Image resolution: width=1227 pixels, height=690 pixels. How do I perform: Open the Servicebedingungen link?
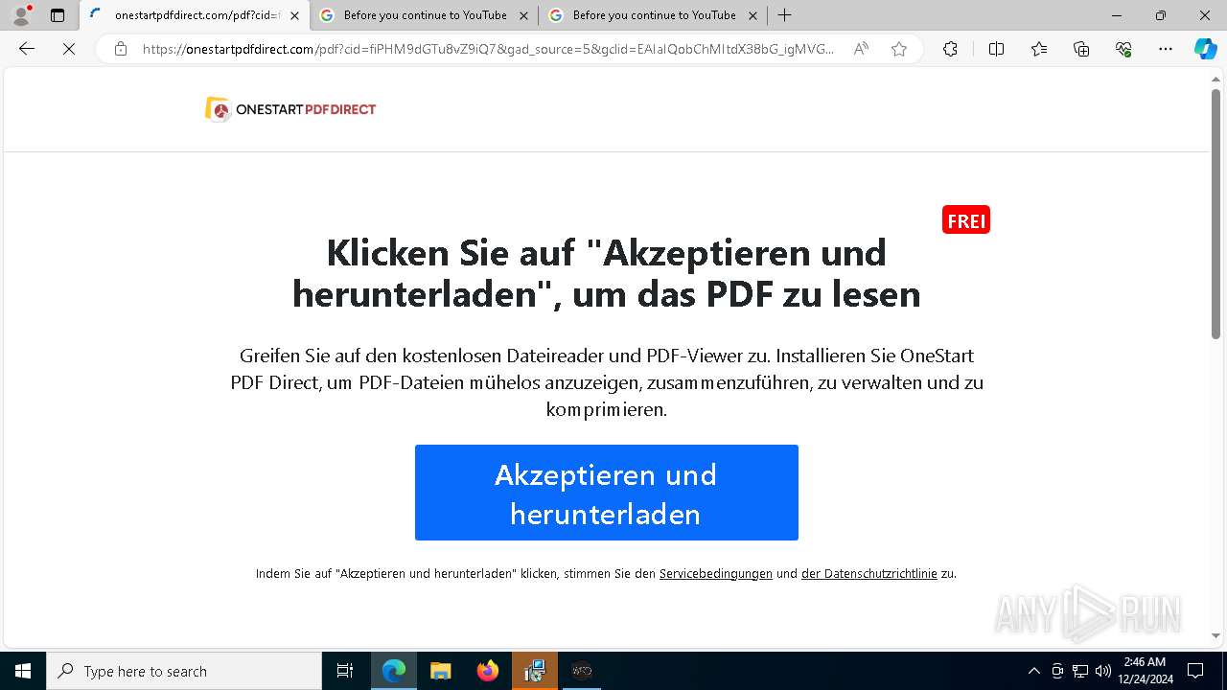click(716, 574)
